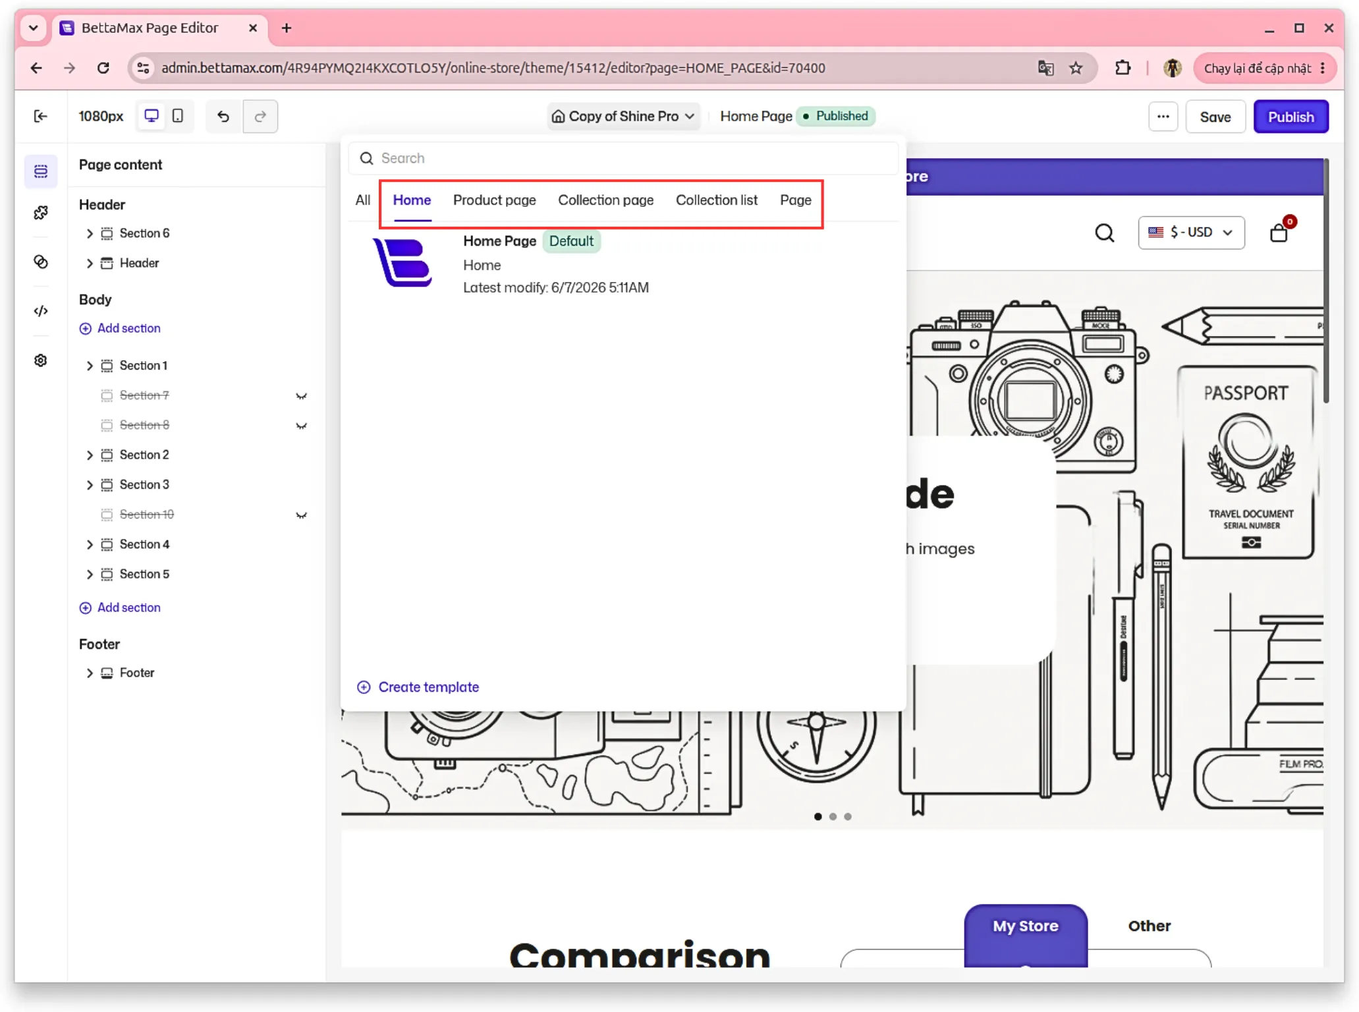Expand Section 2 in the Body
The image size is (1359, 1012).
pyautogui.click(x=90, y=455)
